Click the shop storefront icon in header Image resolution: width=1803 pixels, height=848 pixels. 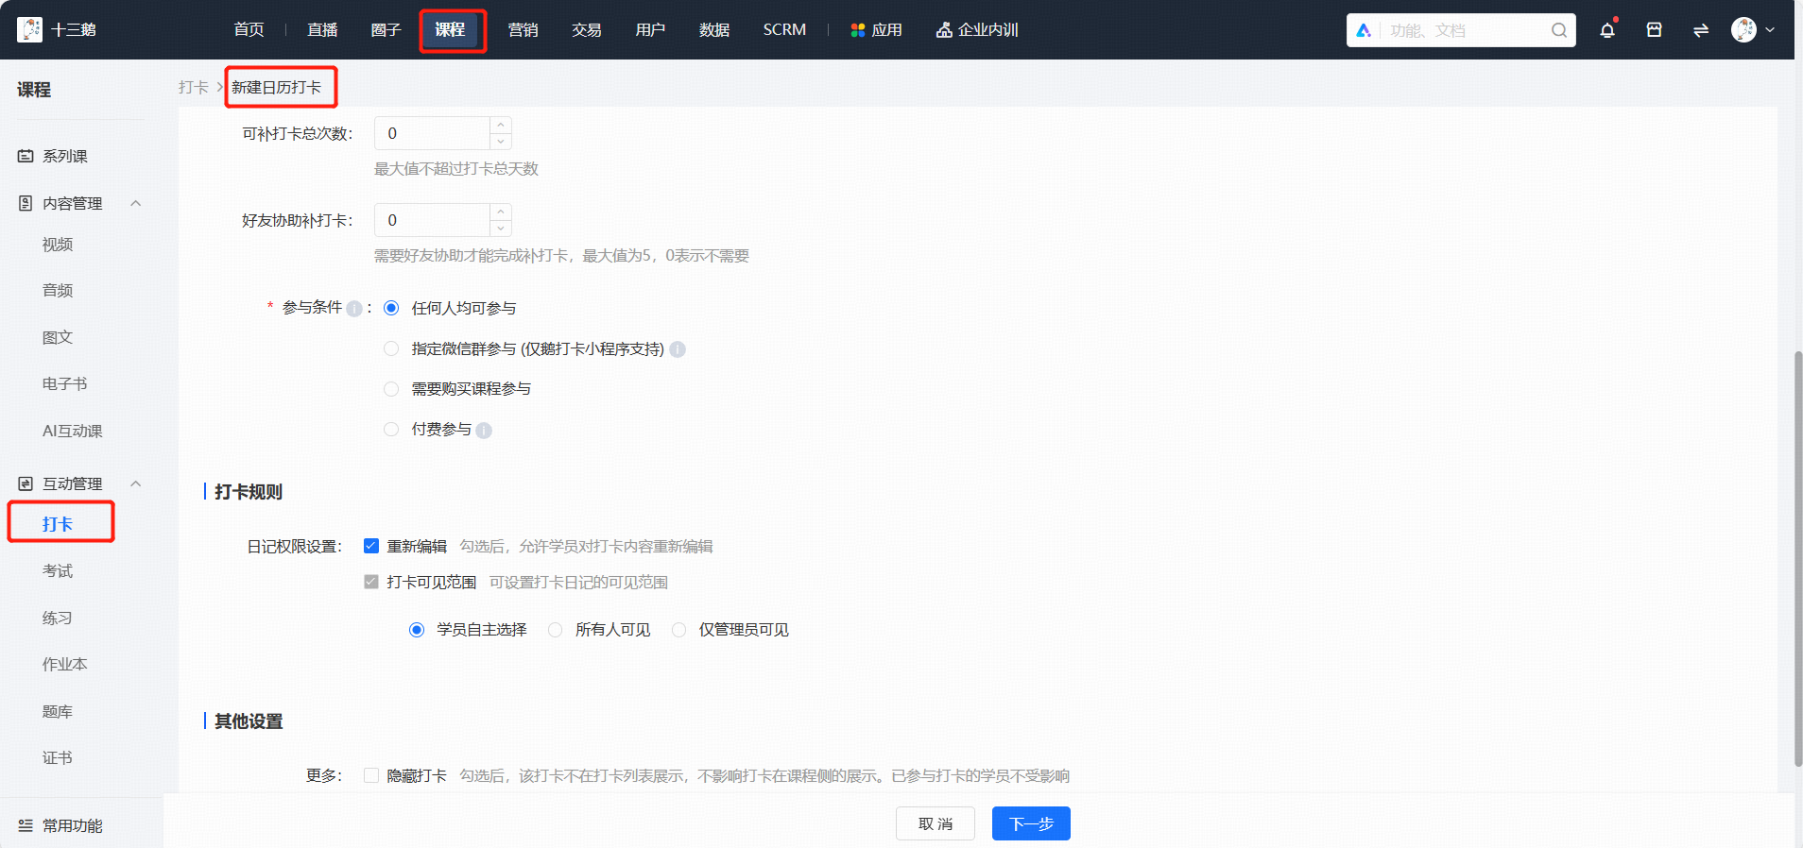click(1654, 30)
